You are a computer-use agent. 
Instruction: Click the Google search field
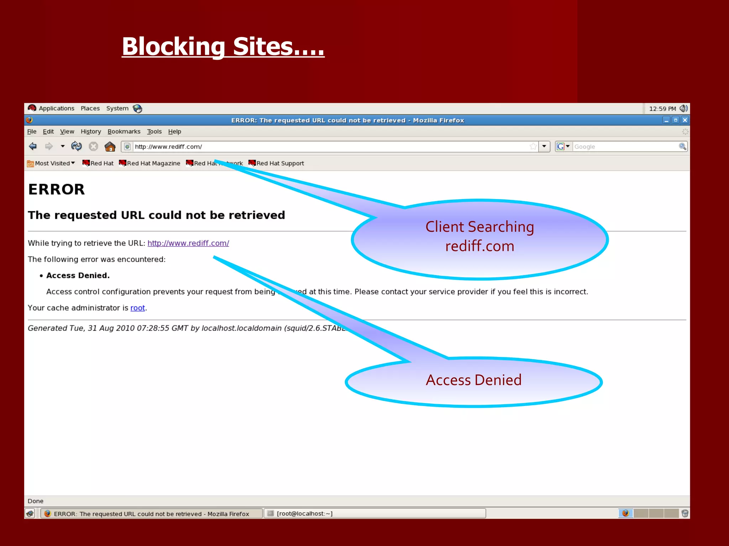[x=625, y=146]
